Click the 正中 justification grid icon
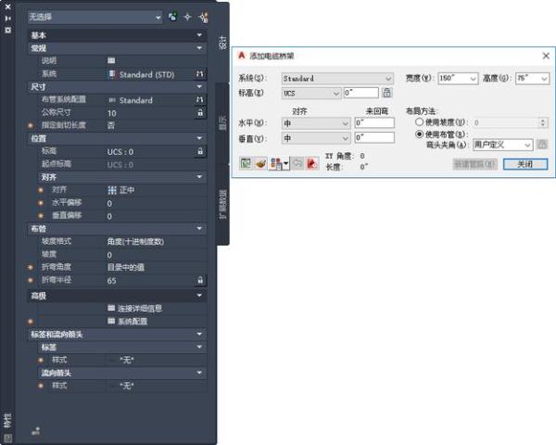Image resolution: width=556 pixels, height=445 pixels. [112, 190]
